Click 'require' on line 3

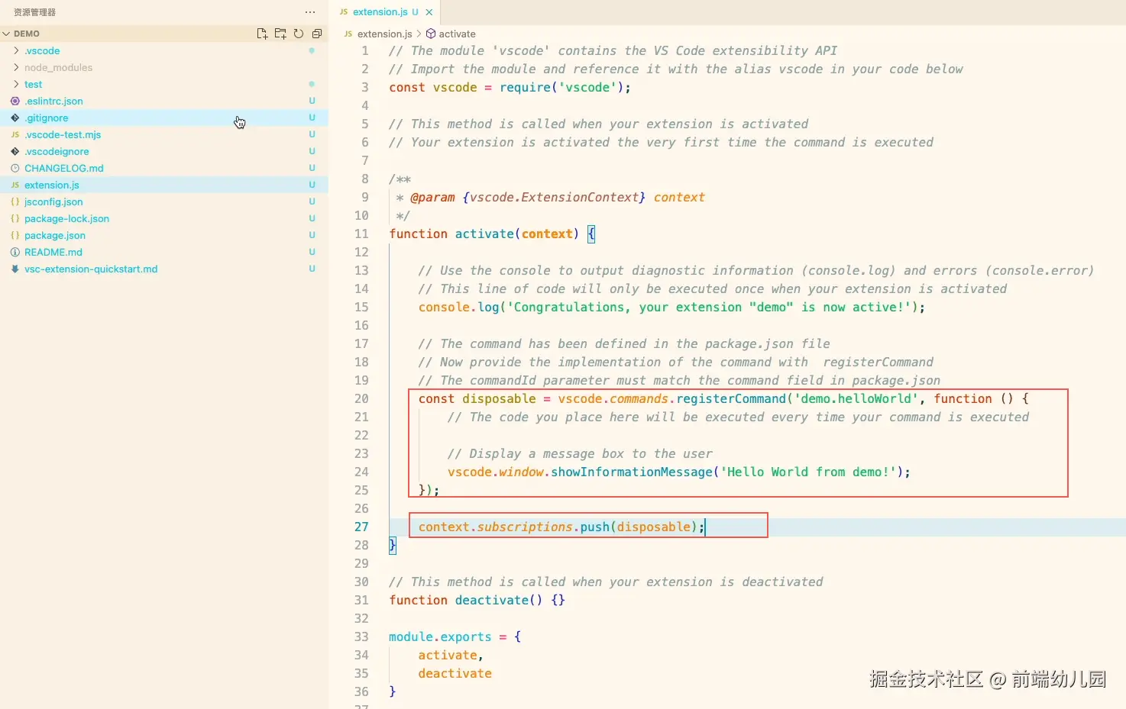point(525,87)
